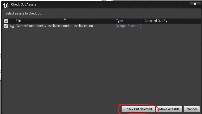Click the Unreal Engine logo icon
Viewport: 202px width, 114px height.
[6, 5]
